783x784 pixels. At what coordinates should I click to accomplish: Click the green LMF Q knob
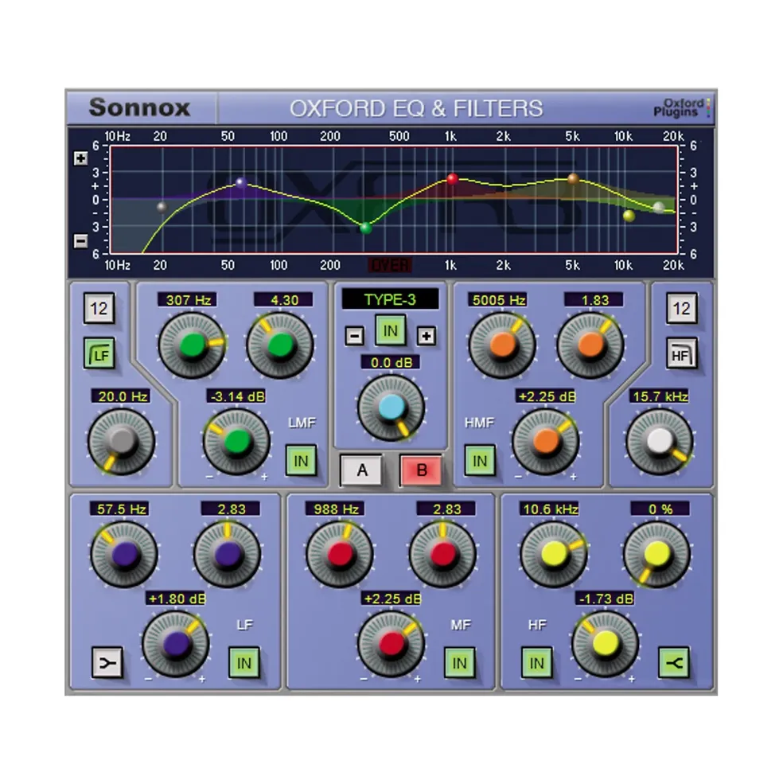280,345
